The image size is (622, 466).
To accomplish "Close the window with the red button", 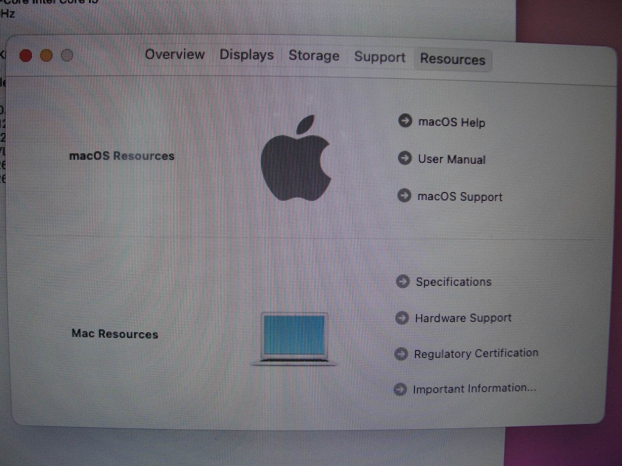I will point(26,56).
